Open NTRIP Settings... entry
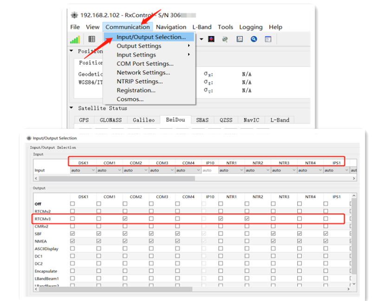The width and height of the screenshot is (378, 301). pyautogui.click(x=149, y=81)
